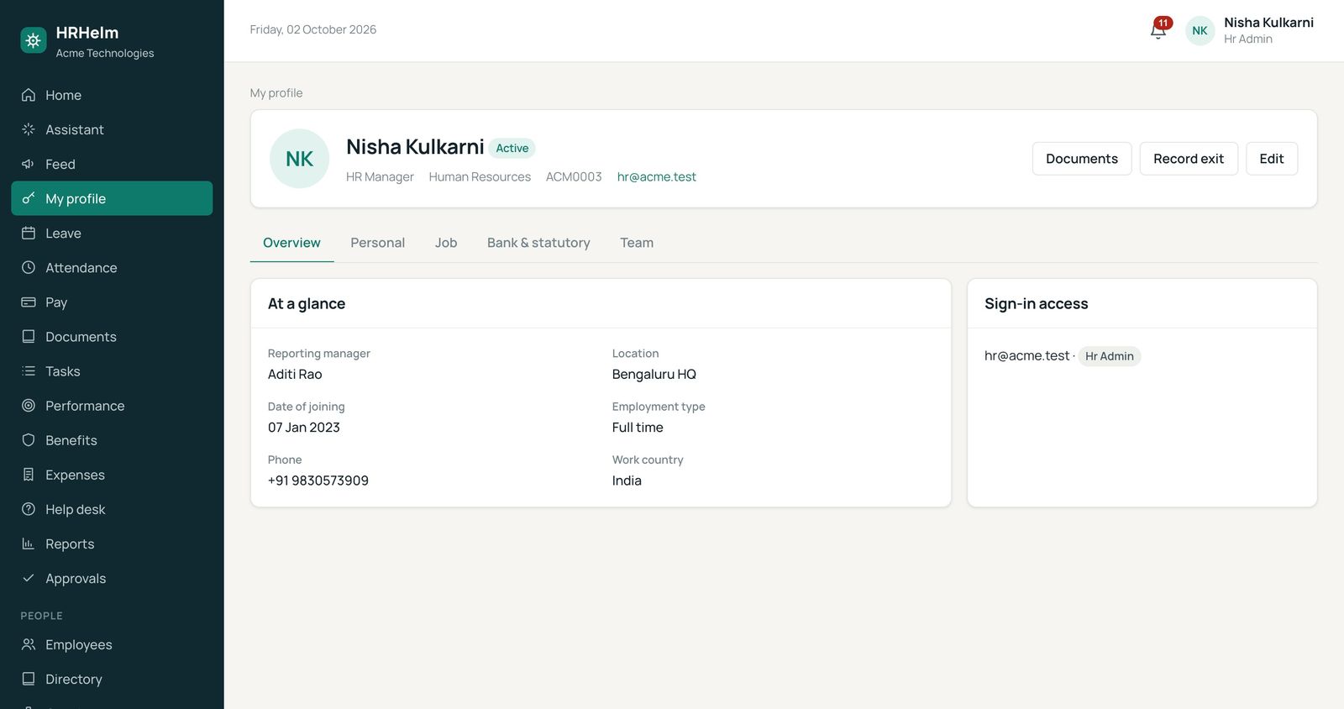This screenshot has width=1344, height=709.
Task: Click the Documents button in profile header
Action: (x=1082, y=159)
